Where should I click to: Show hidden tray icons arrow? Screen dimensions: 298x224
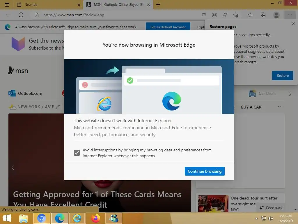coord(257,218)
